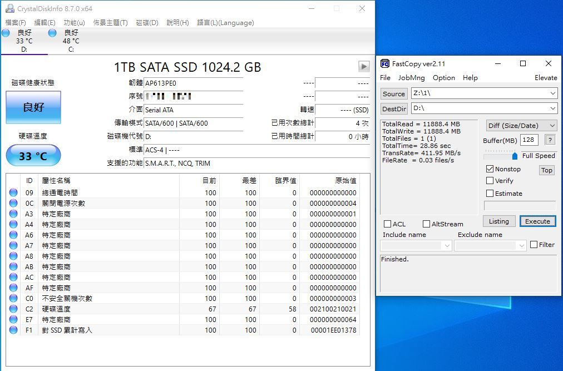Image resolution: width=563 pixels, height=371 pixels.
Task: Click the TransRate 411.95 MB/s line
Action: 421,152
